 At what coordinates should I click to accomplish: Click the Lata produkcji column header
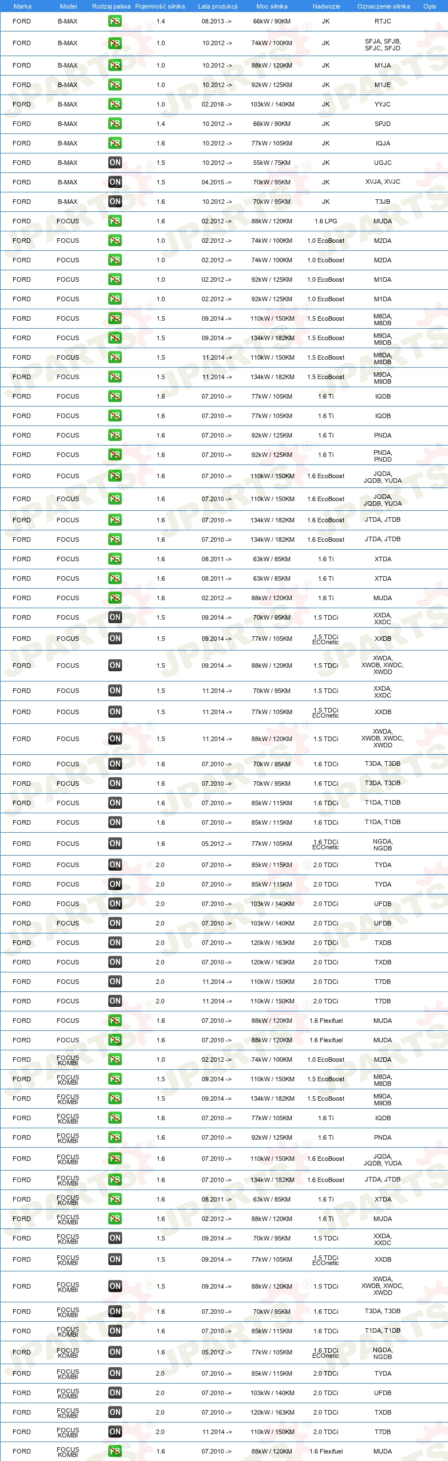pyautogui.click(x=217, y=6)
